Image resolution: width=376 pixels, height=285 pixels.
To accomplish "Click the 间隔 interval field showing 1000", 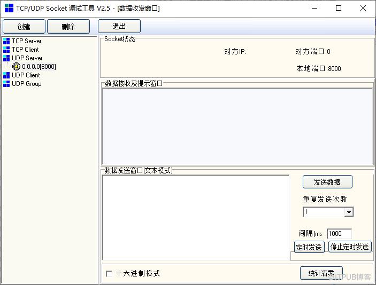I will click(x=339, y=234).
